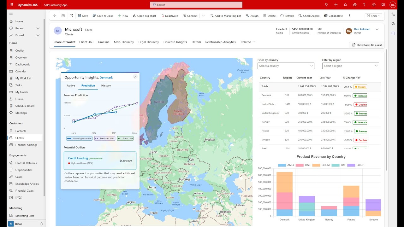Switch to LinkedIn Insights tab
This screenshot has width=404, height=227.
pos(175,42)
